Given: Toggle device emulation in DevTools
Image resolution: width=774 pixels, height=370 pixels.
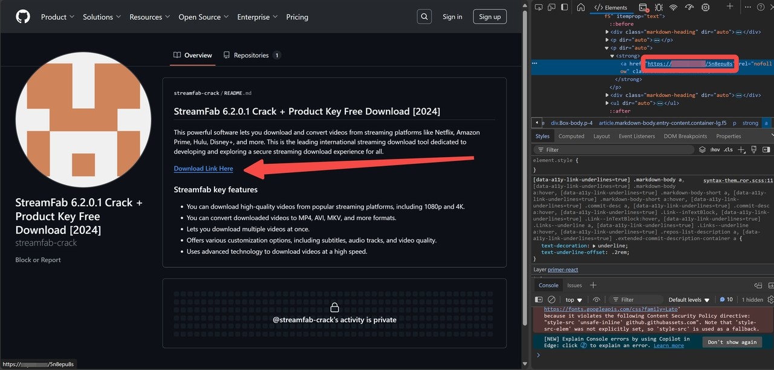Looking at the screenshot, I should coord(551,7).
